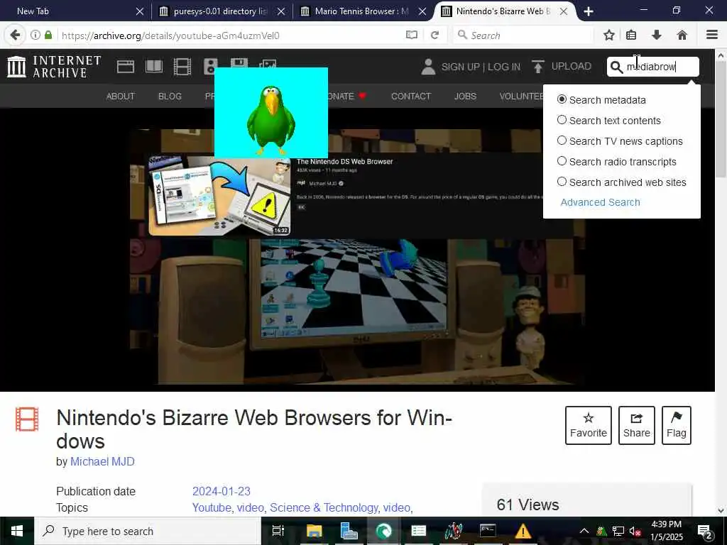Viewport: 727px width, 545px height.
Task: Open the browser hamburger menu
Action: coord(711,35)
